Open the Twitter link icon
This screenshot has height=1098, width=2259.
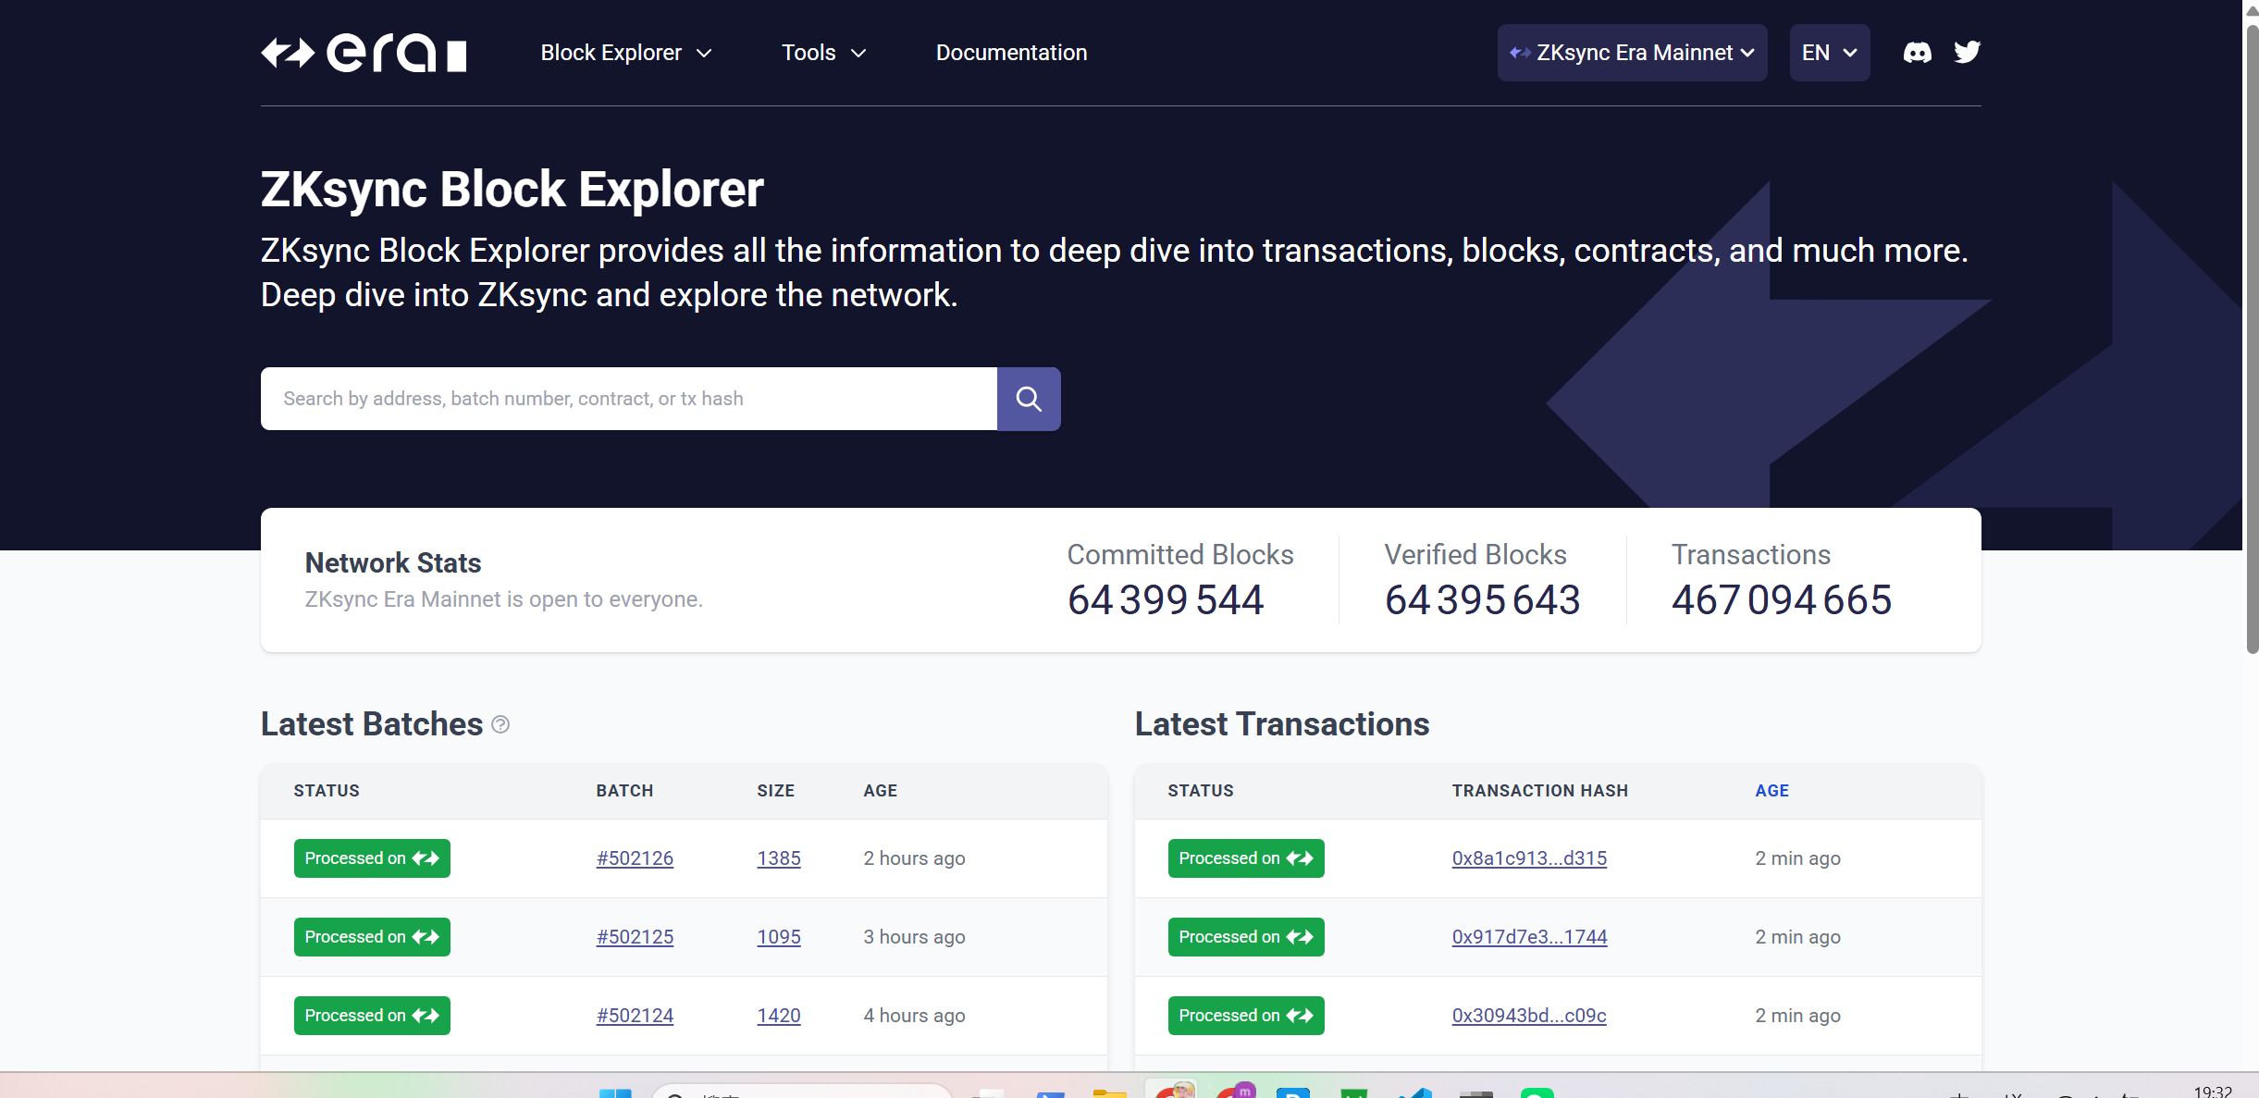[x=1967, y=53]
